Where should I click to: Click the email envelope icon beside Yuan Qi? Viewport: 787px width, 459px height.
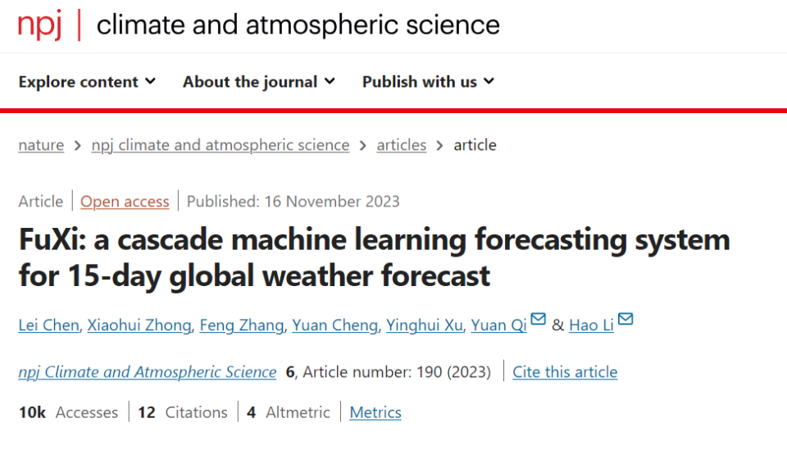[x=539, y=320]
